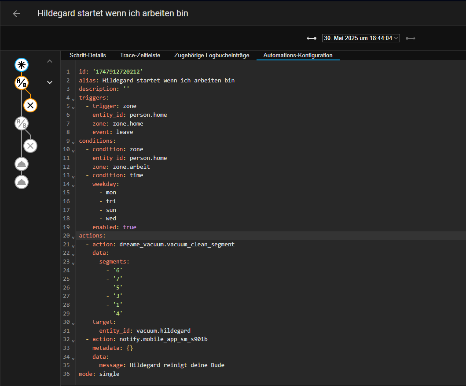Click line number 1 in the gutter

pyautogui.click(x=68, y=72)
